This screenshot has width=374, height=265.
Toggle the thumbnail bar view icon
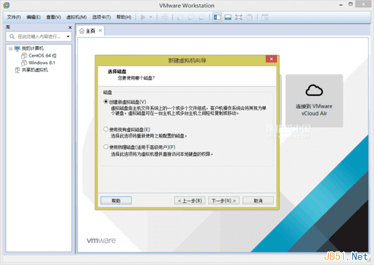(x=227, y=17)
